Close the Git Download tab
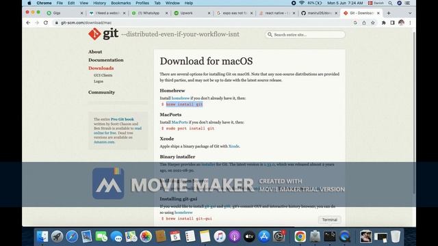Image resolution: width=438 pixels, height=246 pixels. click(378, 13)
